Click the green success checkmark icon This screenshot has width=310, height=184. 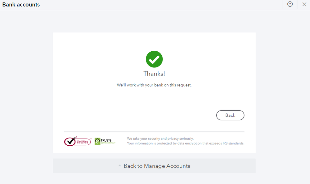pyautogui.click(x=154, y=59)
